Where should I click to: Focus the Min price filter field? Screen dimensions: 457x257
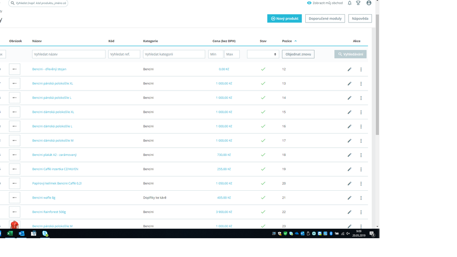[216, 54]
